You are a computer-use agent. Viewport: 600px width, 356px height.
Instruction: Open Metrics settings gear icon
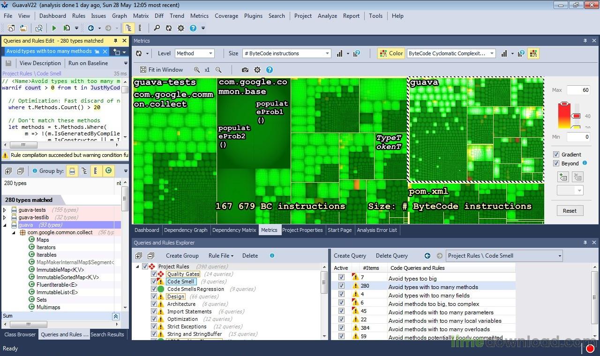(x=257, y=70)
